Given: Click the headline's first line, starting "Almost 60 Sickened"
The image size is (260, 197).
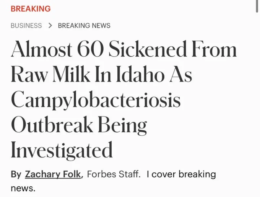Looking at the screenshot, I should 124,49.
